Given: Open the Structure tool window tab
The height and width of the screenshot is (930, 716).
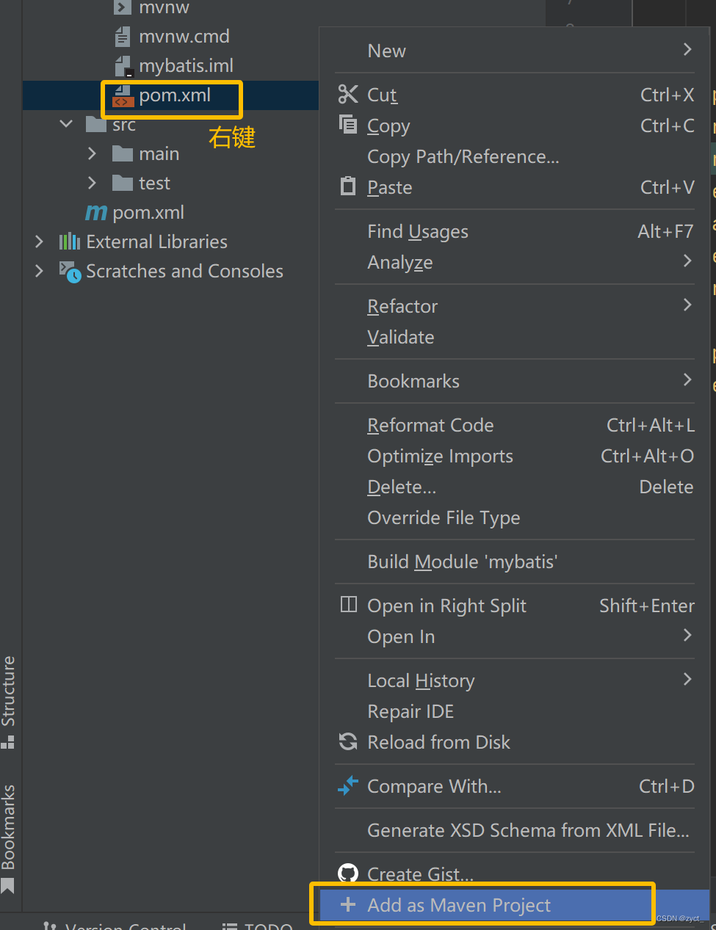Looking at the screenshot, I should [8, 701].
